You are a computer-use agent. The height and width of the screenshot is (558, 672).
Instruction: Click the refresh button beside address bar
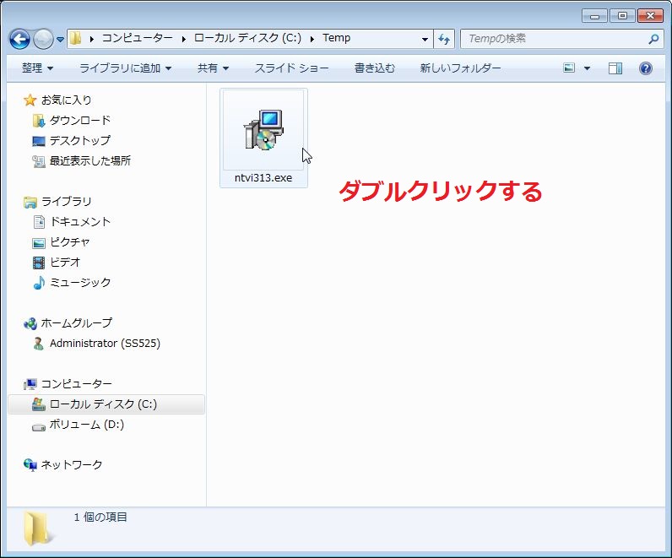pyautogui.click(x=445, y=39)
